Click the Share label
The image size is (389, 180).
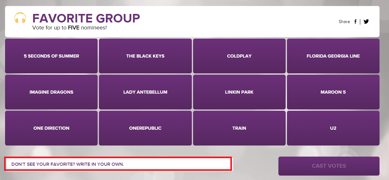344,22
